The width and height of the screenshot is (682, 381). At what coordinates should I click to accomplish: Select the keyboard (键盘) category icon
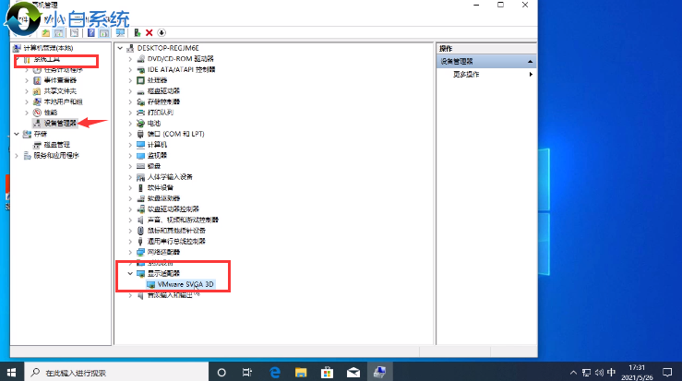click(140, 166)
